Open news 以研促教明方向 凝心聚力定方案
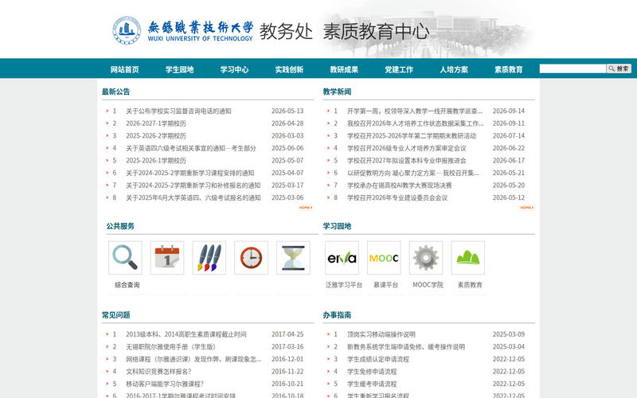This screenshot has width=637, height=398. coord(413,173)
